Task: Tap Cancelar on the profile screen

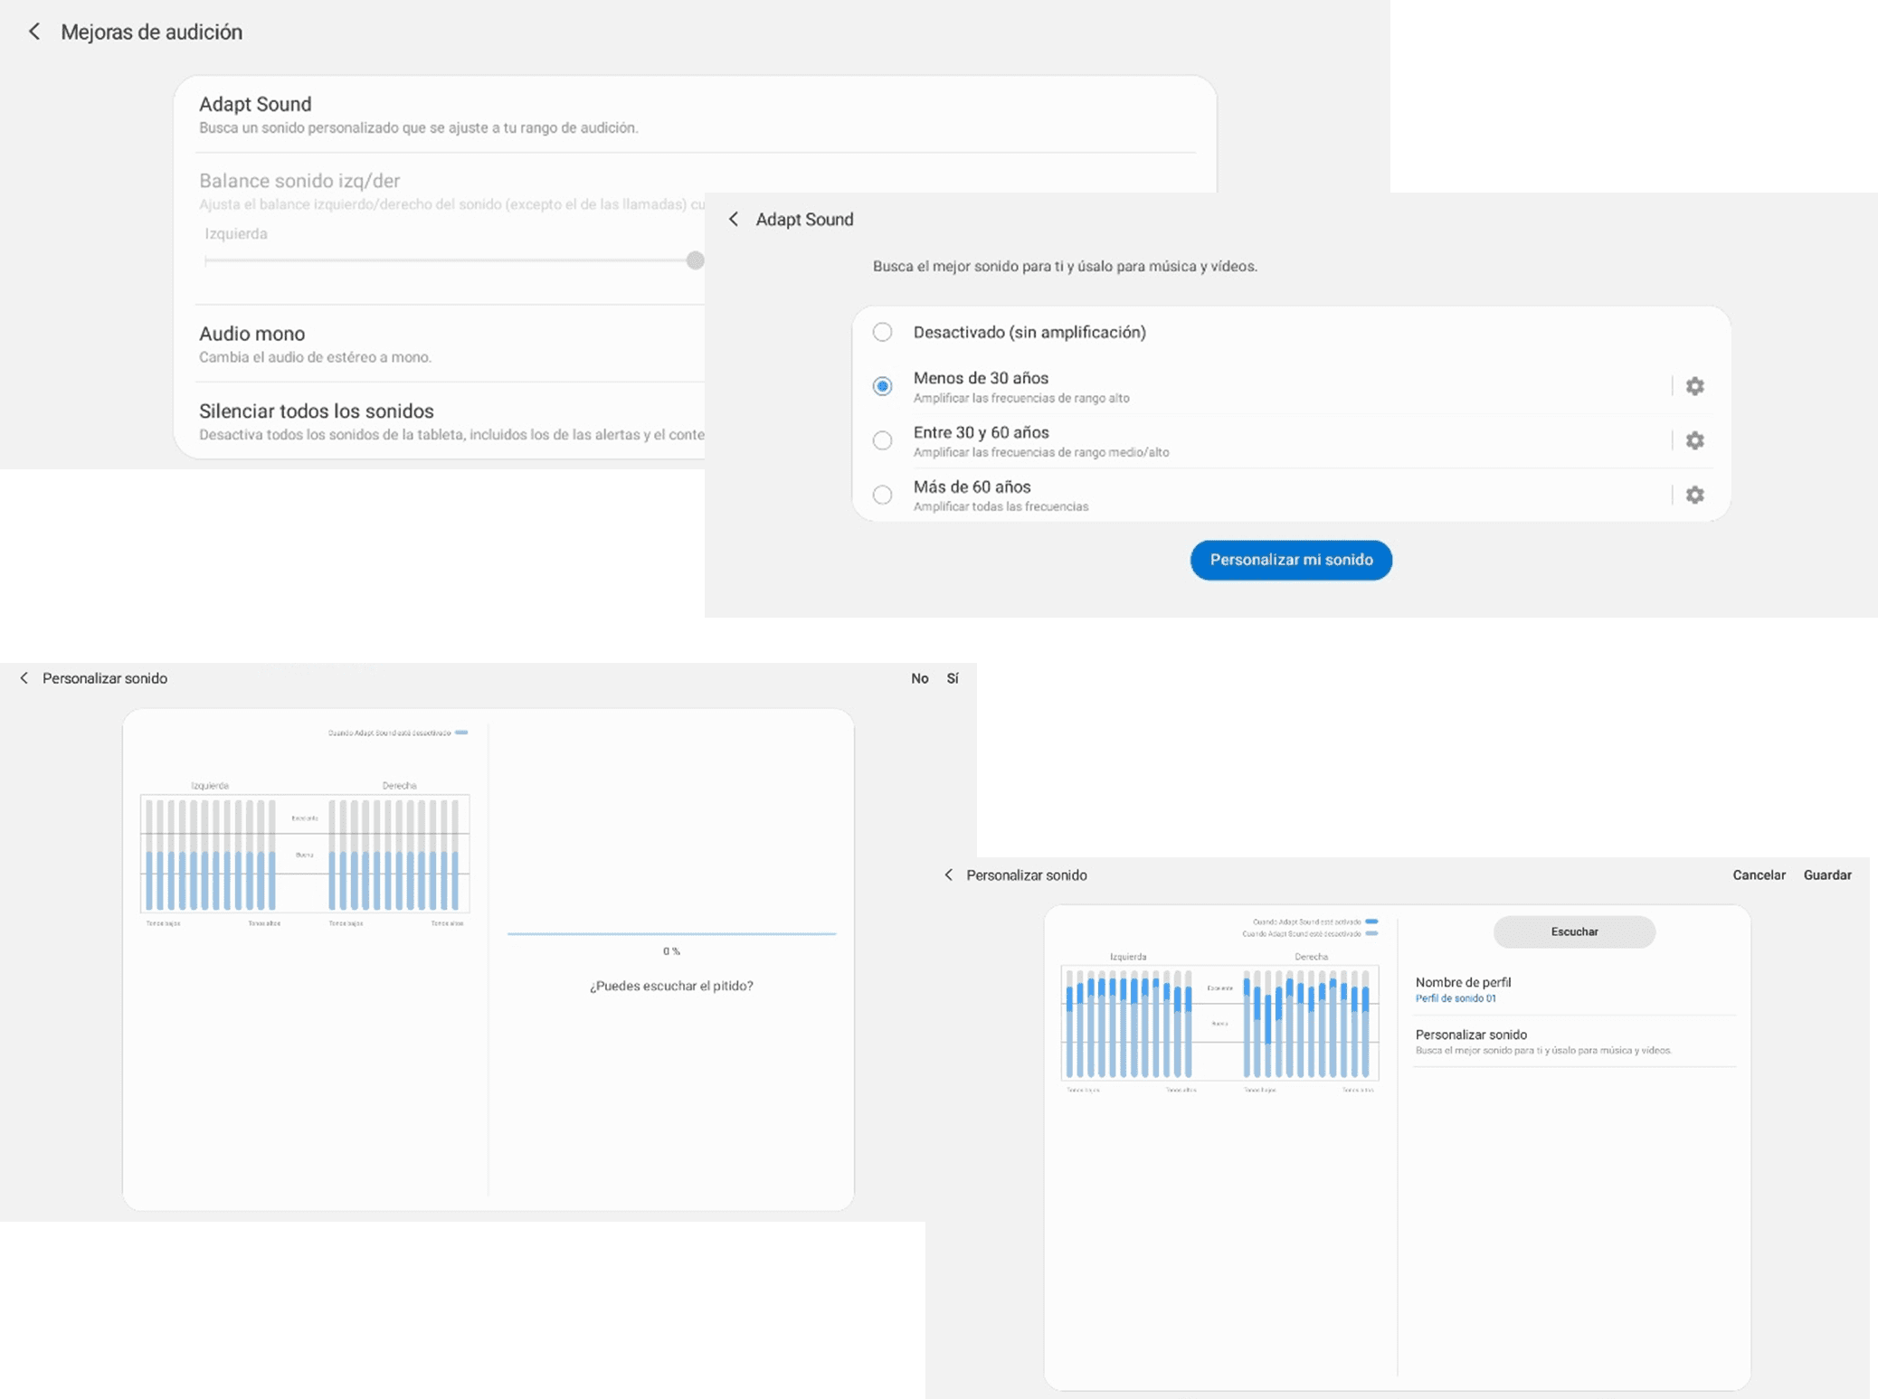Action: (x=1758, y=875)
